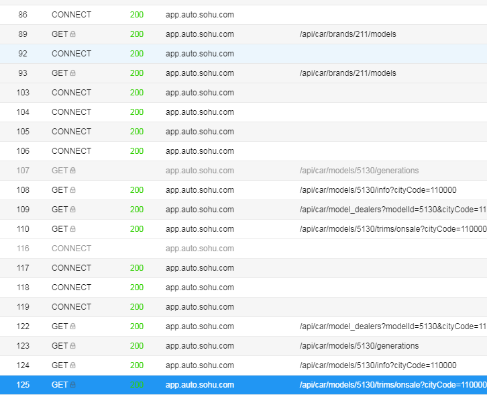Open request 108 info?cityCode=110000 path
Image resolution: width=487 pixels, height=395 pixels.
point(378,190)
